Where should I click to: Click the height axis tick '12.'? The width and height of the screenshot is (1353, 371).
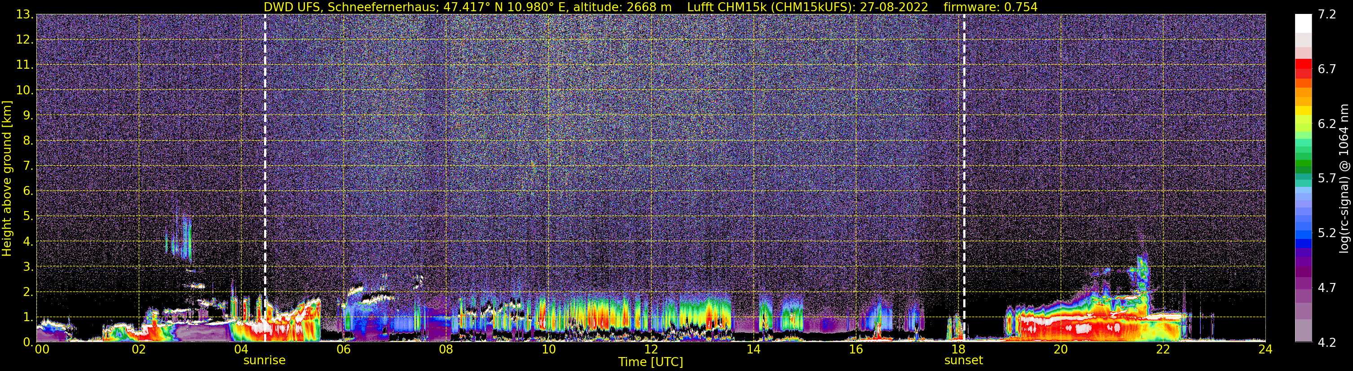(25, 40)
